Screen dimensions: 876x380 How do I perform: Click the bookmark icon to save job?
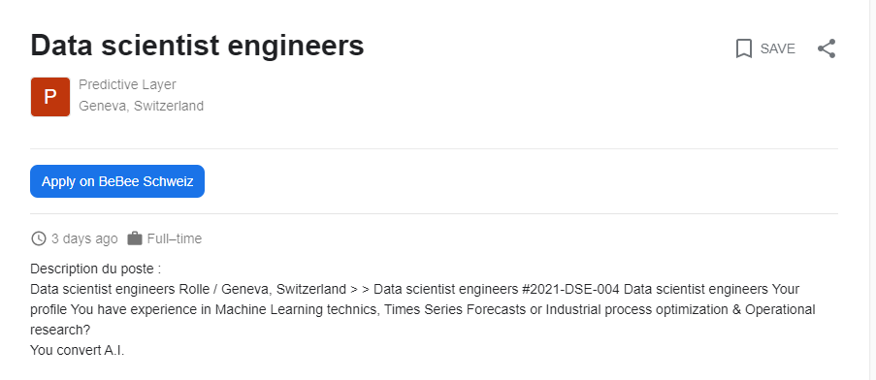744,48
